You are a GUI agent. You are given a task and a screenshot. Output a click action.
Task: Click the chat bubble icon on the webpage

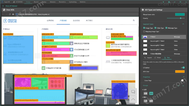point(133,92)
